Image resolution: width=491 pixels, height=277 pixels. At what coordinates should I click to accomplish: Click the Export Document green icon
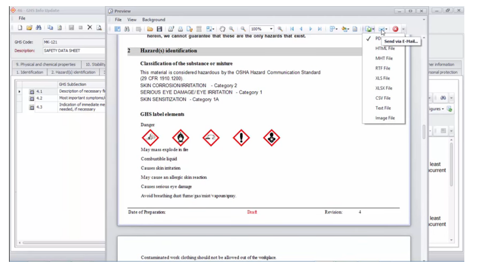point(369,29)
